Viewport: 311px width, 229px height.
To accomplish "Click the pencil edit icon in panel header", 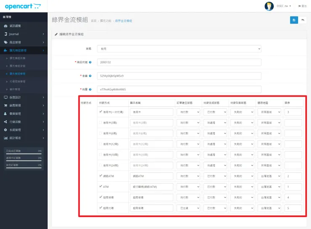I will pos(56,34).
